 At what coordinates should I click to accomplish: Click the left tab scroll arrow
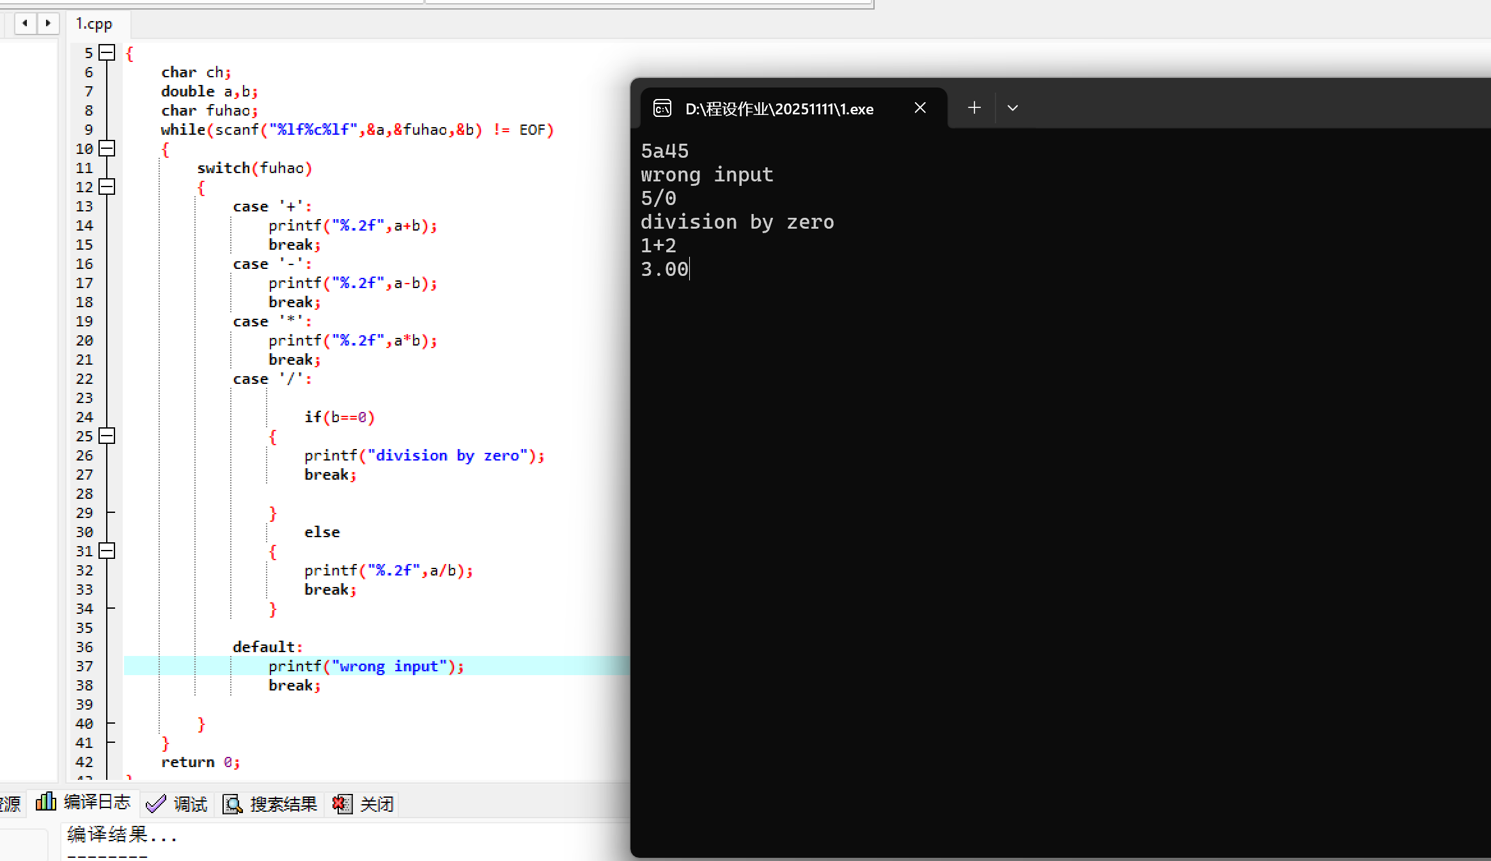point(25,24)
